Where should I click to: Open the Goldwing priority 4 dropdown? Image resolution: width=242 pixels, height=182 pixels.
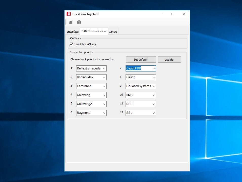click(x=104, y=95)
